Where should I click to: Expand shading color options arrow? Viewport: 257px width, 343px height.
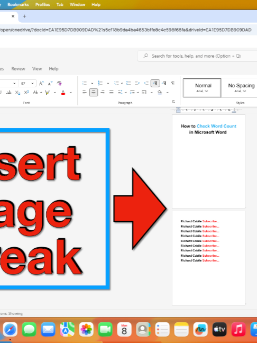click(168, 93)
